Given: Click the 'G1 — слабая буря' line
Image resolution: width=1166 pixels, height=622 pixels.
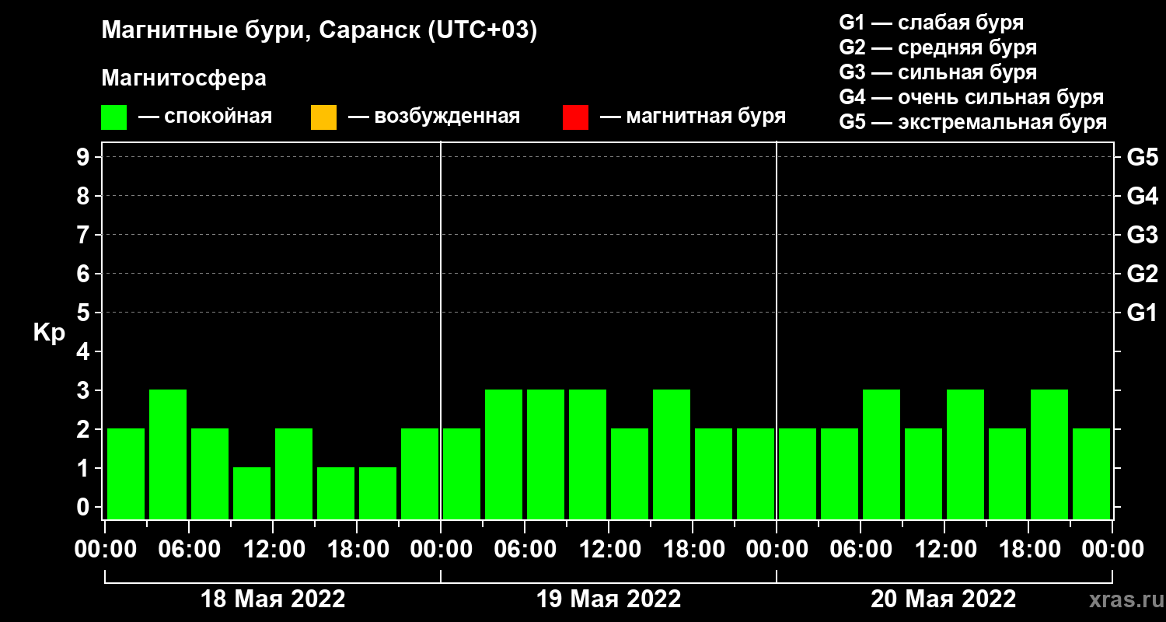Looking at the screenshot, I should point(931,22).
